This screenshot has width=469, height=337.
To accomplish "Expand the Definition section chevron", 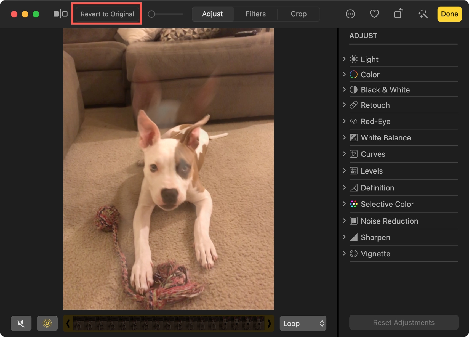I will click(344, 187).
